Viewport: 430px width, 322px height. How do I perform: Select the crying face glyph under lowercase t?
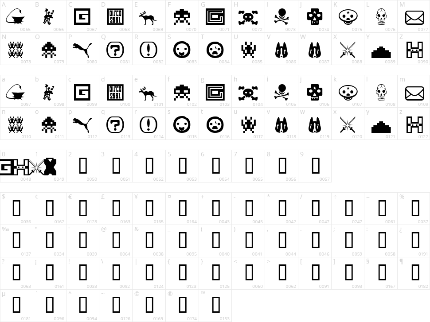point(215,125)
